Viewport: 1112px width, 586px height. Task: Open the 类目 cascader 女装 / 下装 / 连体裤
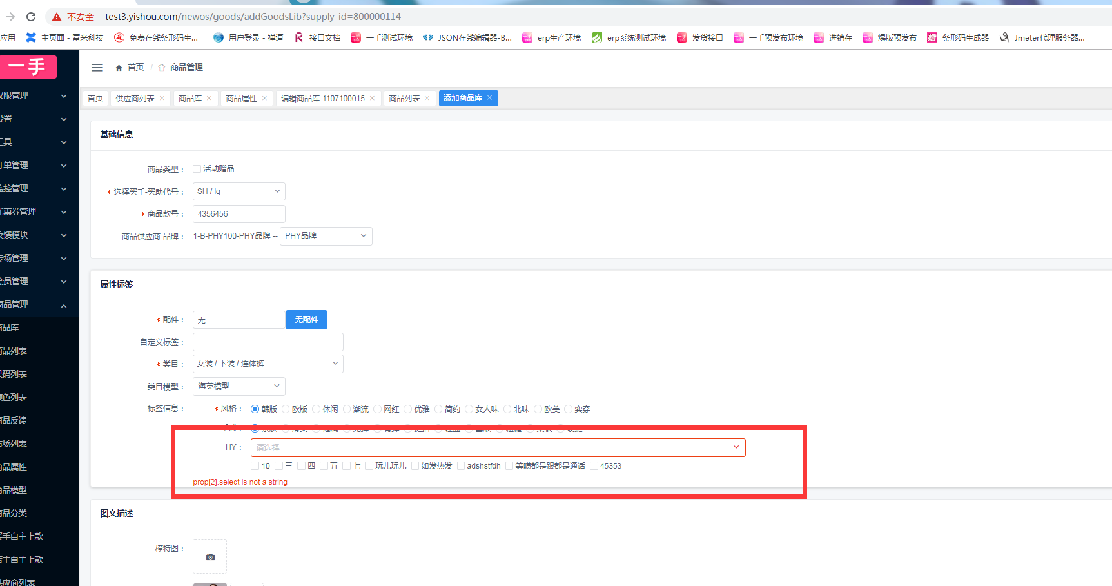coord(268,364)
